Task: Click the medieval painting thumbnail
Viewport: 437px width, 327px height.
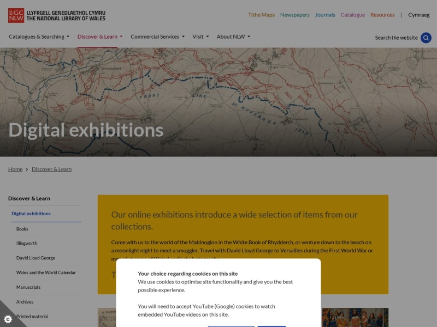Action: (x=355, y=317)
